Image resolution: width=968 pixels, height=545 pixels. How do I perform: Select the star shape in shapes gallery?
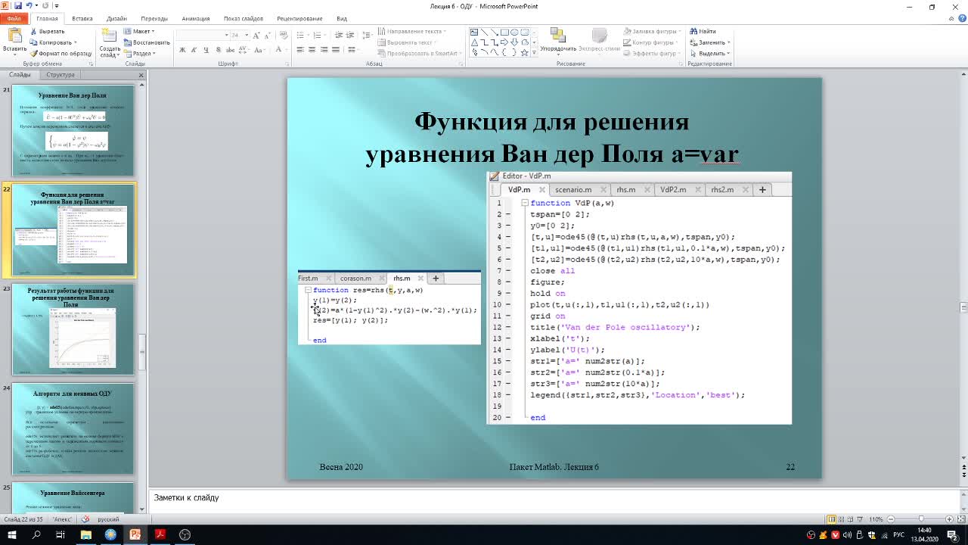coord(523,52)
